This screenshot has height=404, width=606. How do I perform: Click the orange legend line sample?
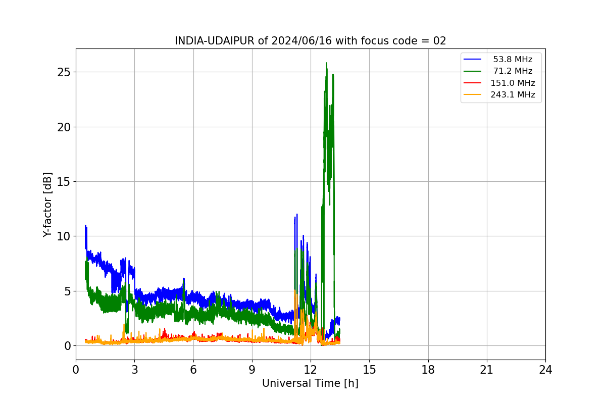point(473,95)
